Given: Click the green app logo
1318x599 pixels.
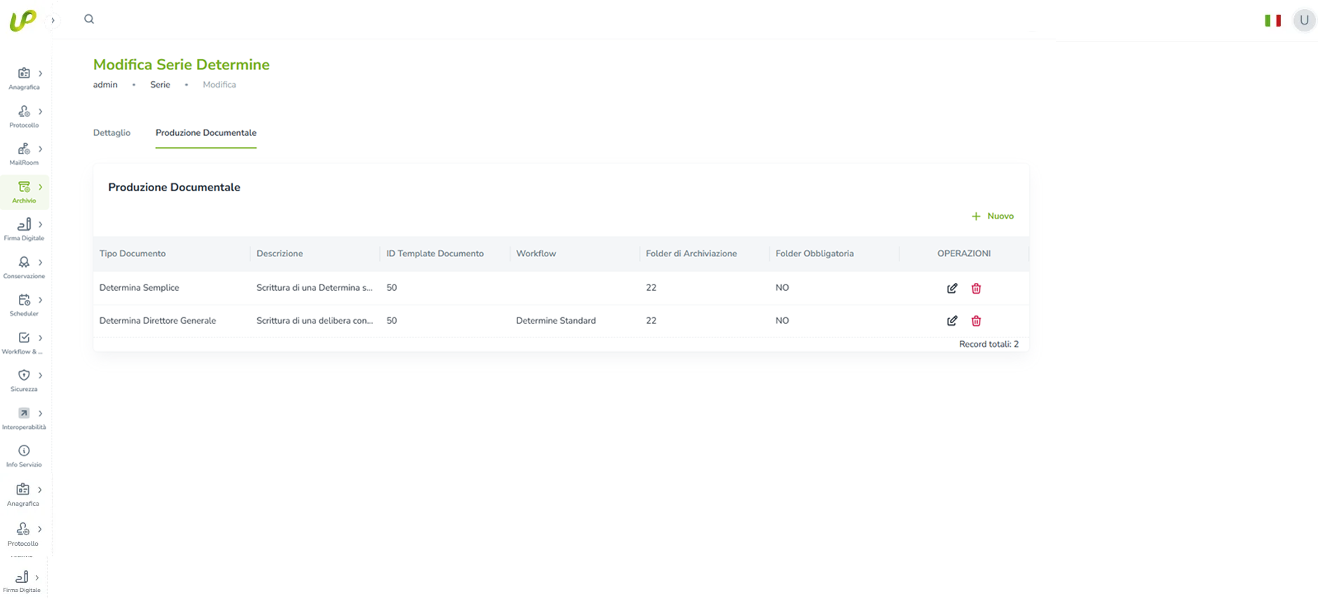Looking at the screenshot, I should click(x=22, y=20).
